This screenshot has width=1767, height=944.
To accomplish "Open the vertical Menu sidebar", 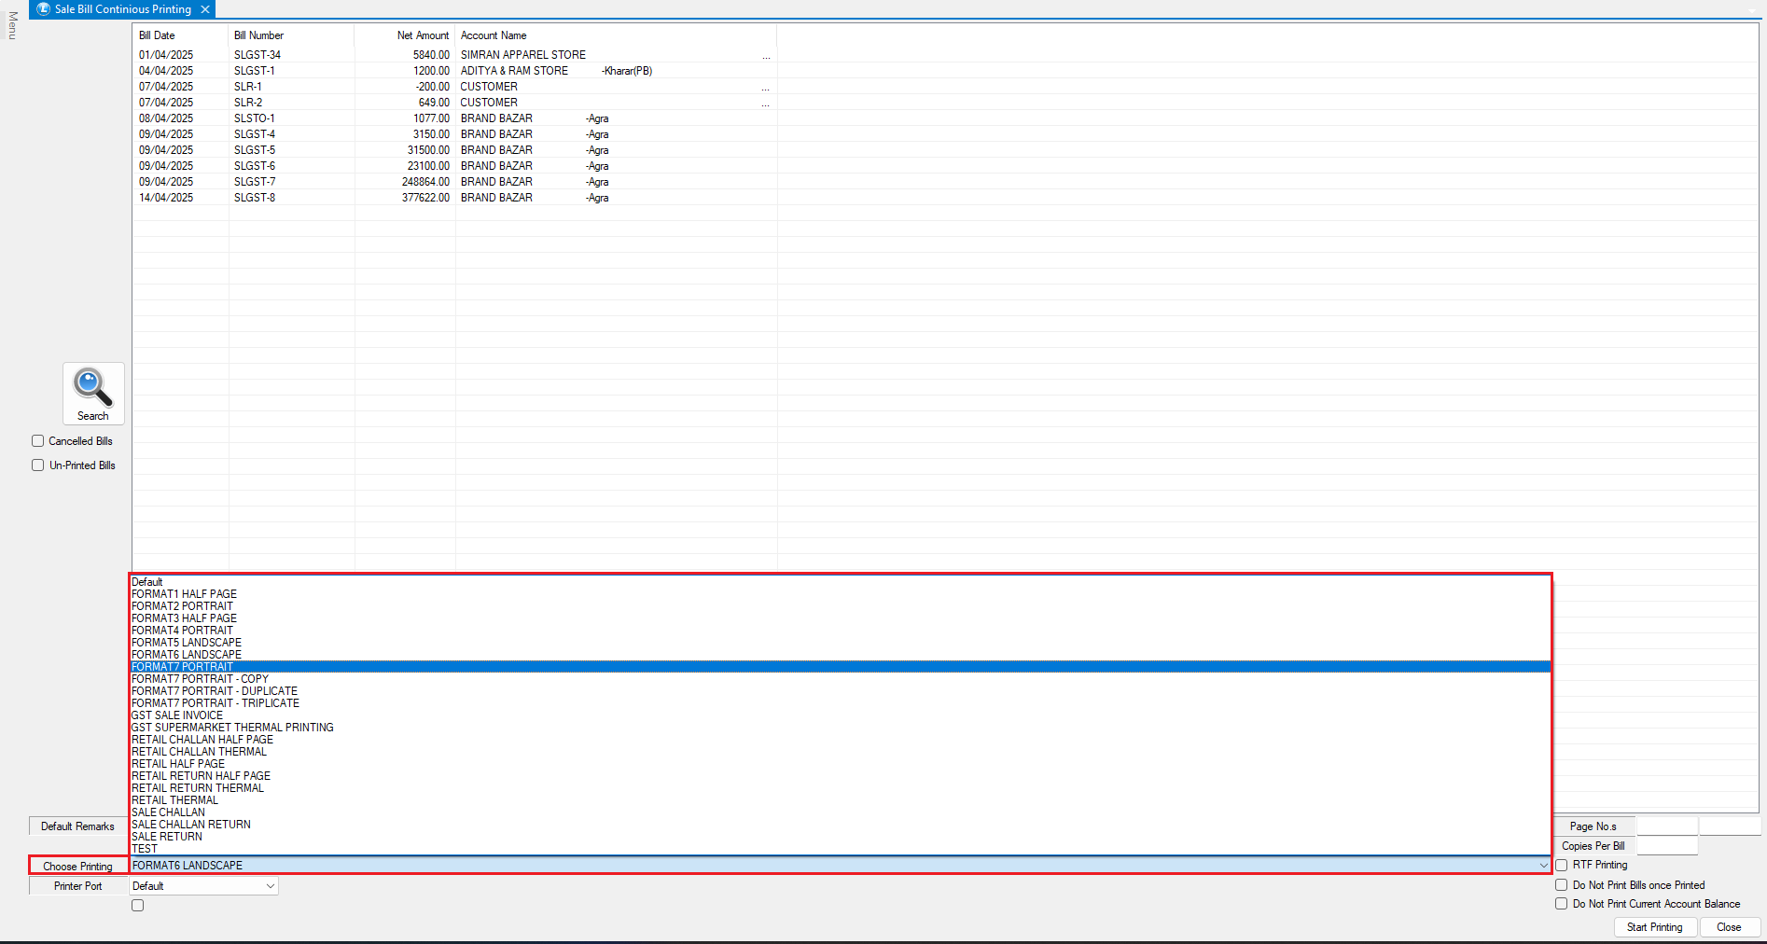I will [12, 25].
